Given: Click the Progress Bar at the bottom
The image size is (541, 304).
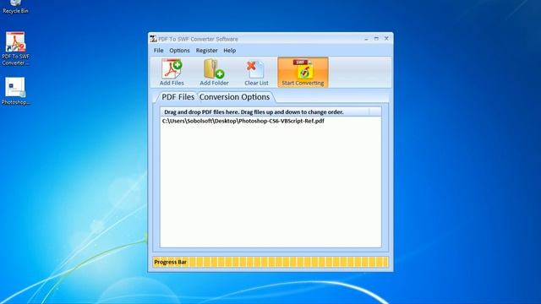Looking at the screenshot, I should 270,262.
